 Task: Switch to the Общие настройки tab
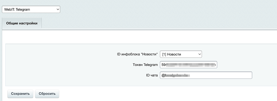pyautogui.click(x=22, y=23)
